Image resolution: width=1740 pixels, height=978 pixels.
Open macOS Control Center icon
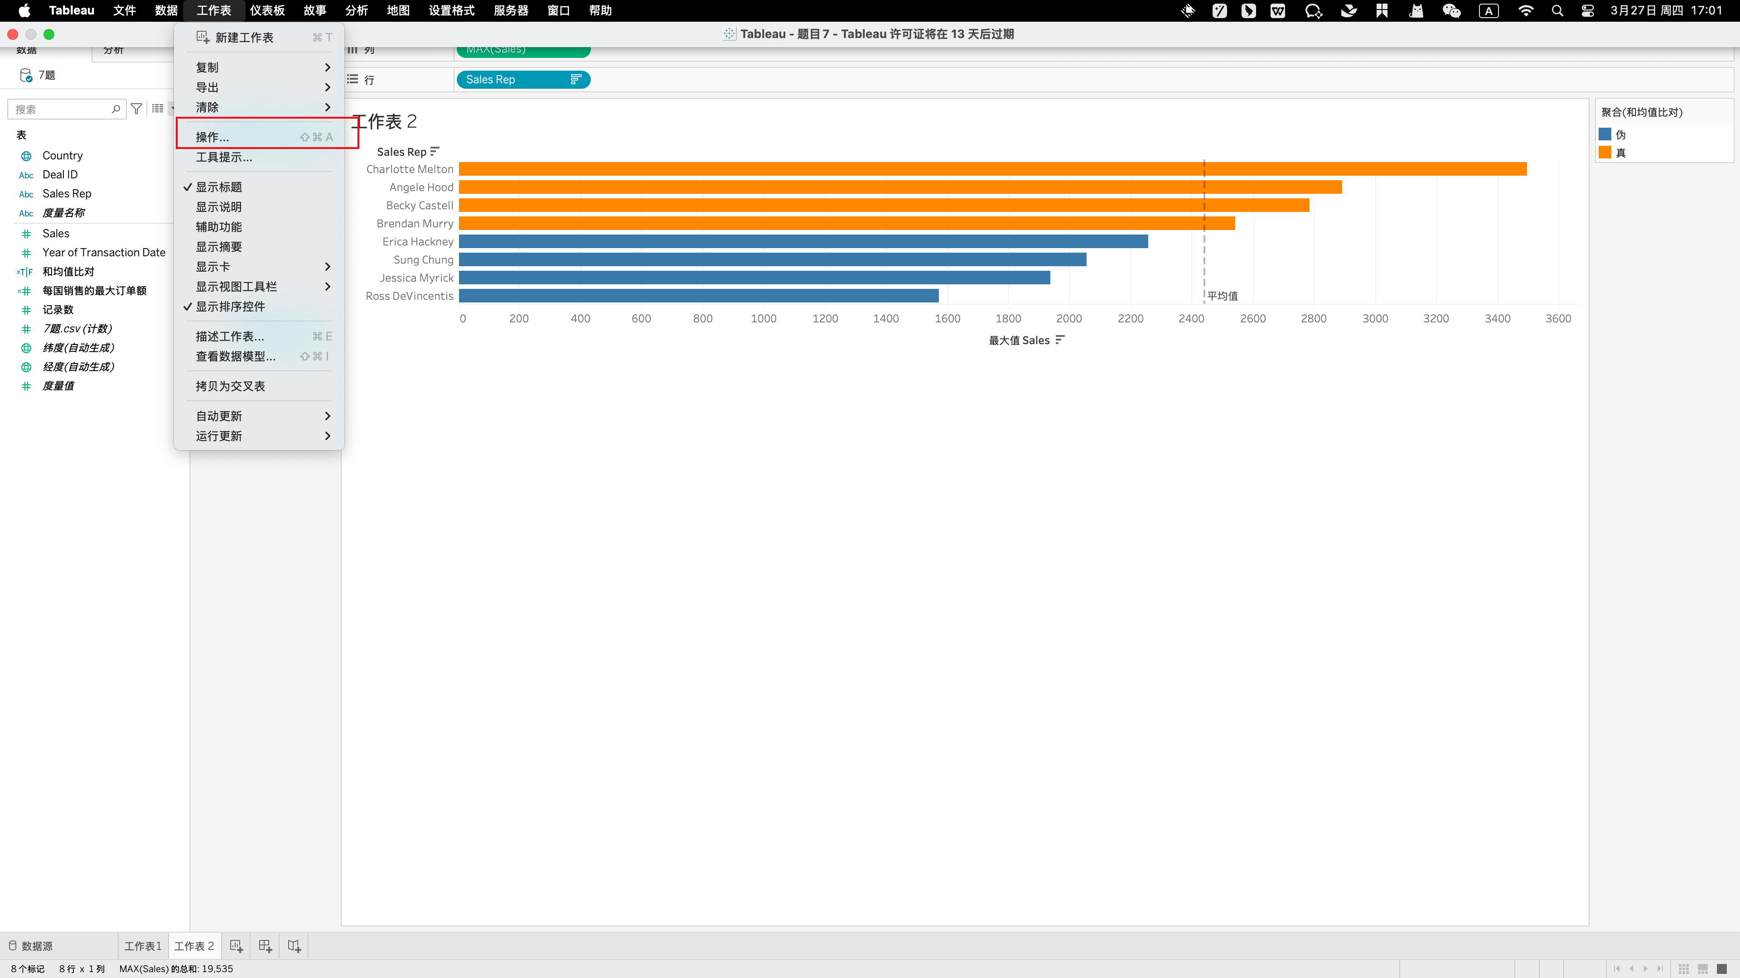(x=1588, y=11)
